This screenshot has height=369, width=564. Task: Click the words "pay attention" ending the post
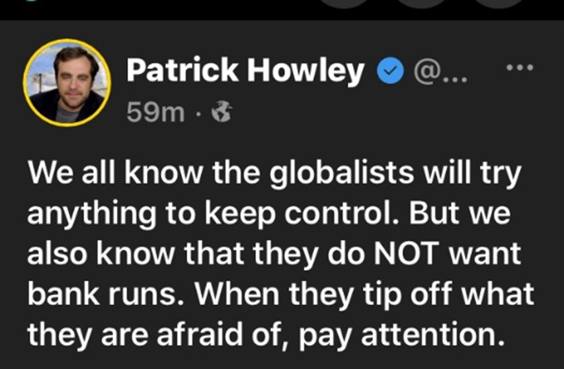pos(402,335)
